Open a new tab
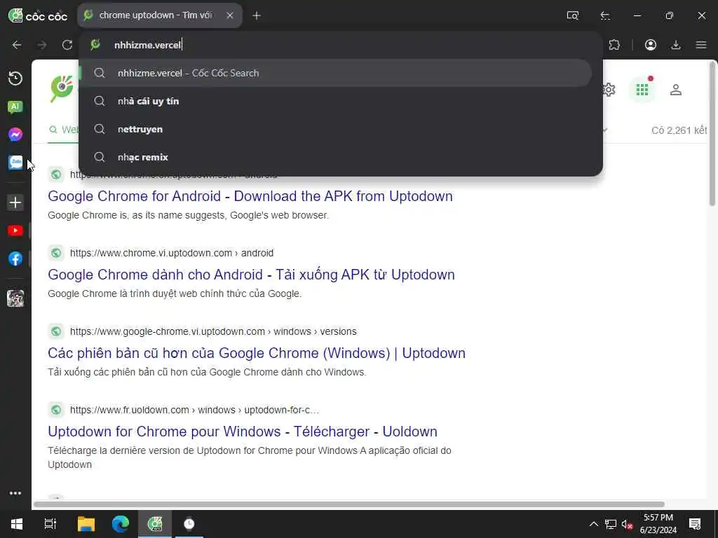The height and width of the screenshot is (538, 718). coord(257,15)
